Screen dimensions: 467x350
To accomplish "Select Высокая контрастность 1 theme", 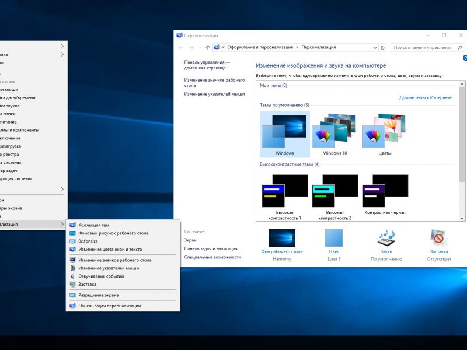I will [x=284, y=197].
